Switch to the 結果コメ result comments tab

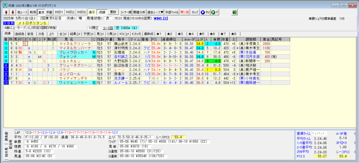pos(75,34)
